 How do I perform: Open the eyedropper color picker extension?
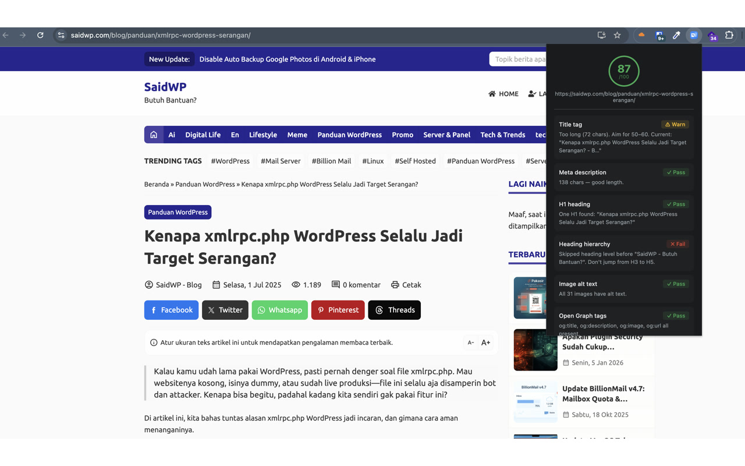tap(676, 35)
